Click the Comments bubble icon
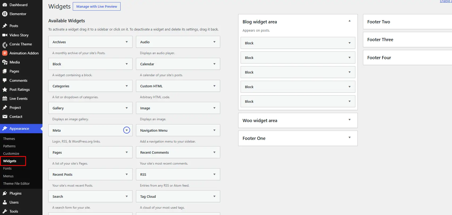 click(5, 80)
